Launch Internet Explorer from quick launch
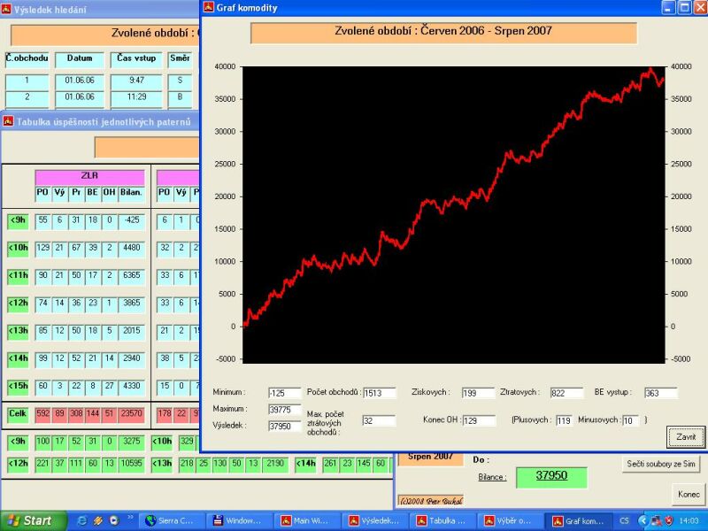This screenshot has height=531, width=708. click(82, 520)
